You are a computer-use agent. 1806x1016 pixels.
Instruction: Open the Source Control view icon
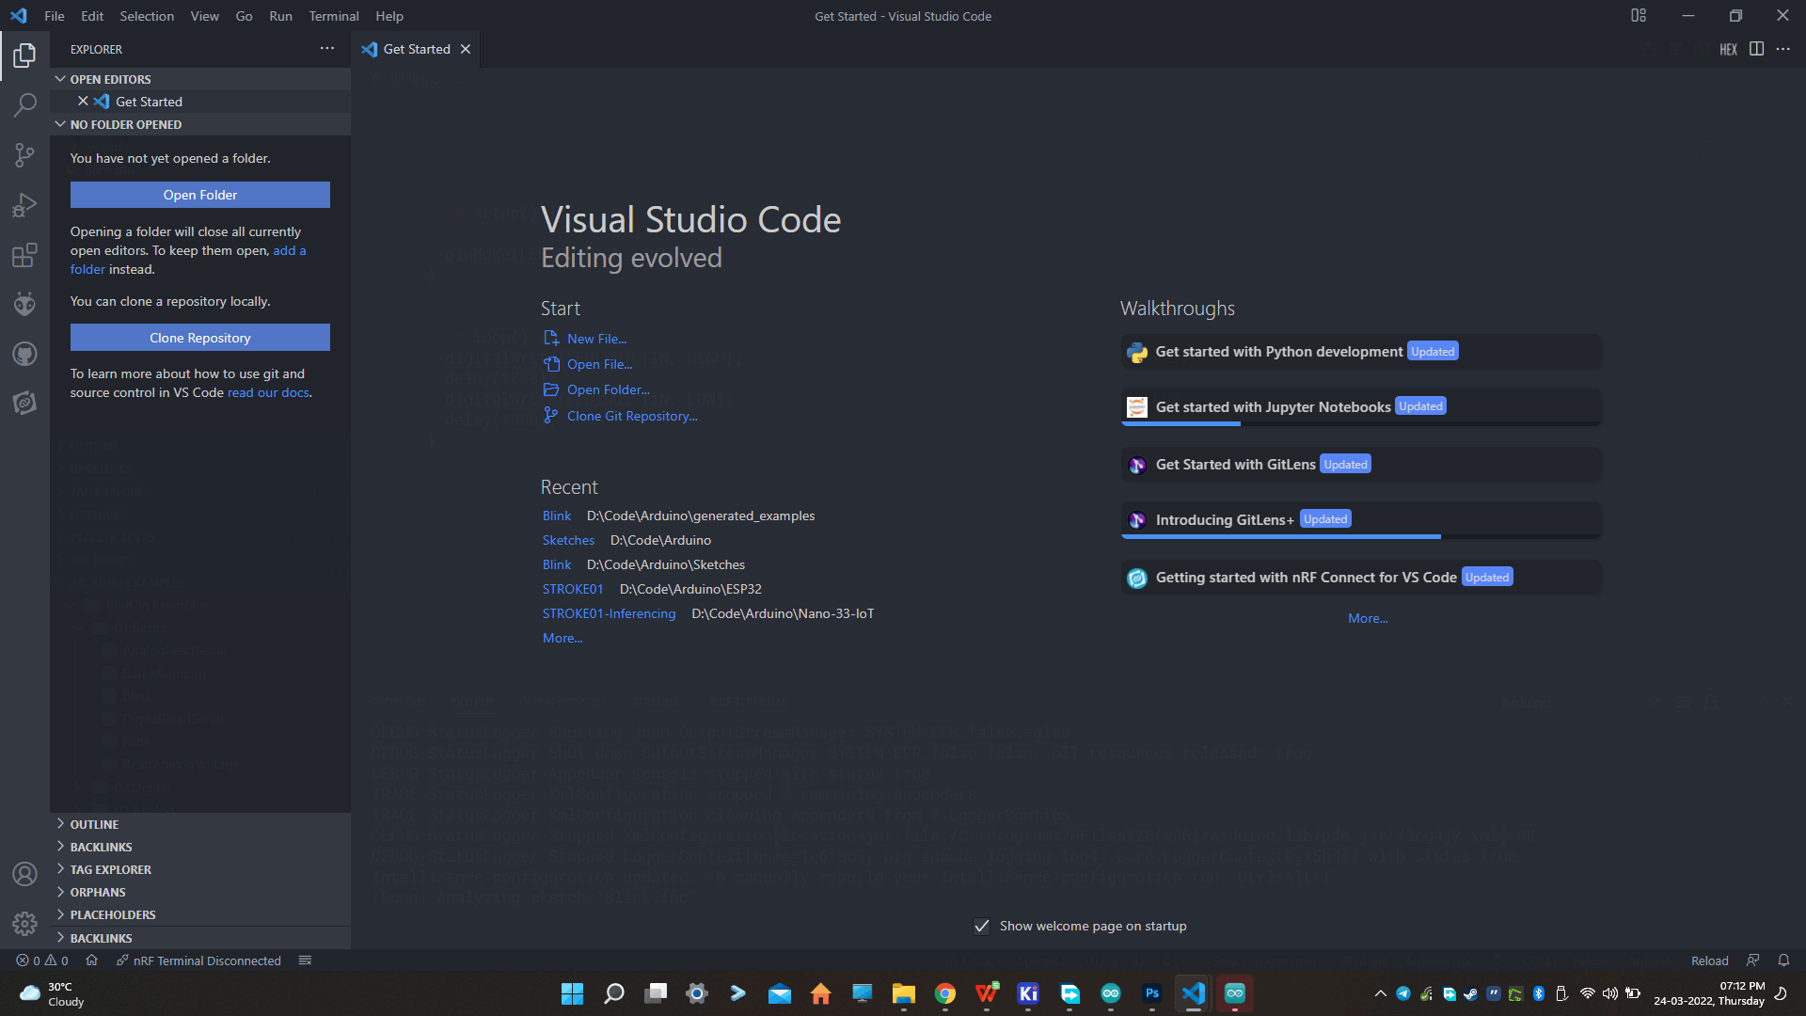point(24,155)
